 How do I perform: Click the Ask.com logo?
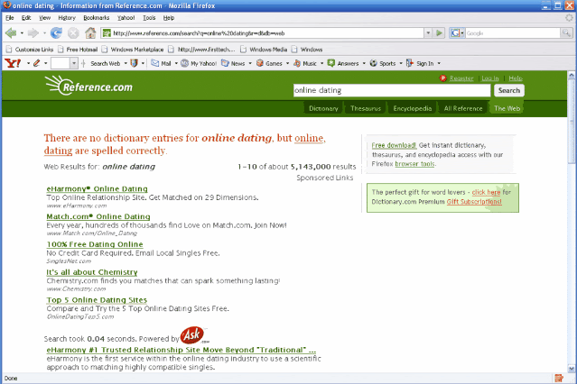193,334
